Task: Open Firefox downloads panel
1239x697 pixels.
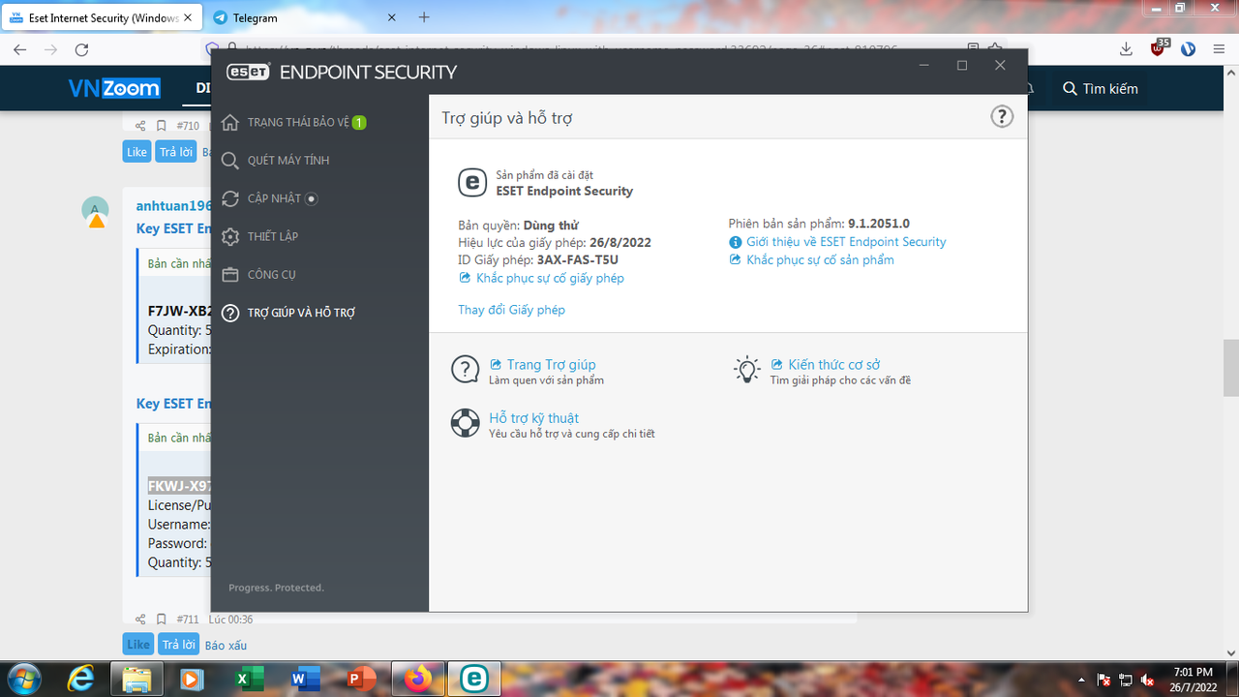Action: [x=1126, y=49]
